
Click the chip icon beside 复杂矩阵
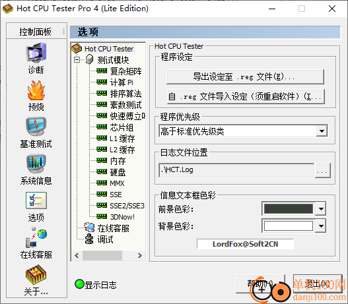coord(102,71)
